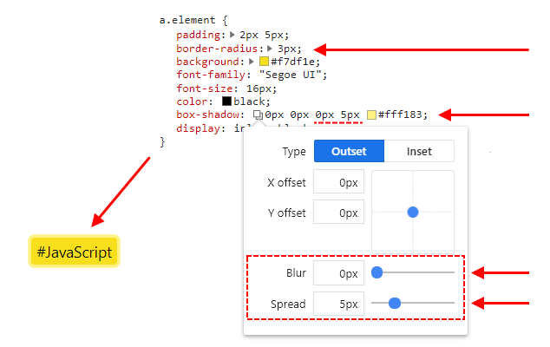This screenshot has width=550, height=347.
Task: Switch shadow type to Inset
Action: point(419,151)
